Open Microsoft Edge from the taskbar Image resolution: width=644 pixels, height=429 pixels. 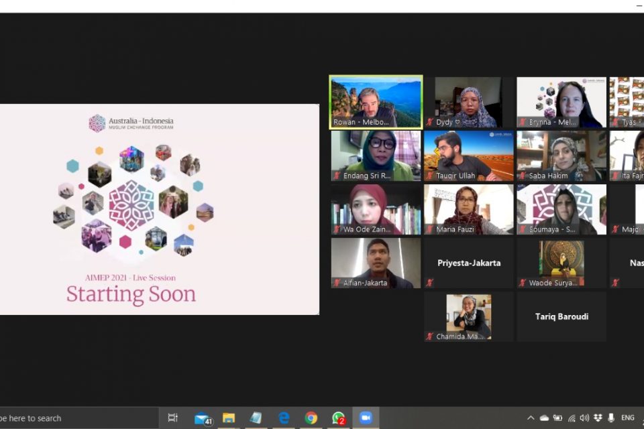tap(284, 418)
